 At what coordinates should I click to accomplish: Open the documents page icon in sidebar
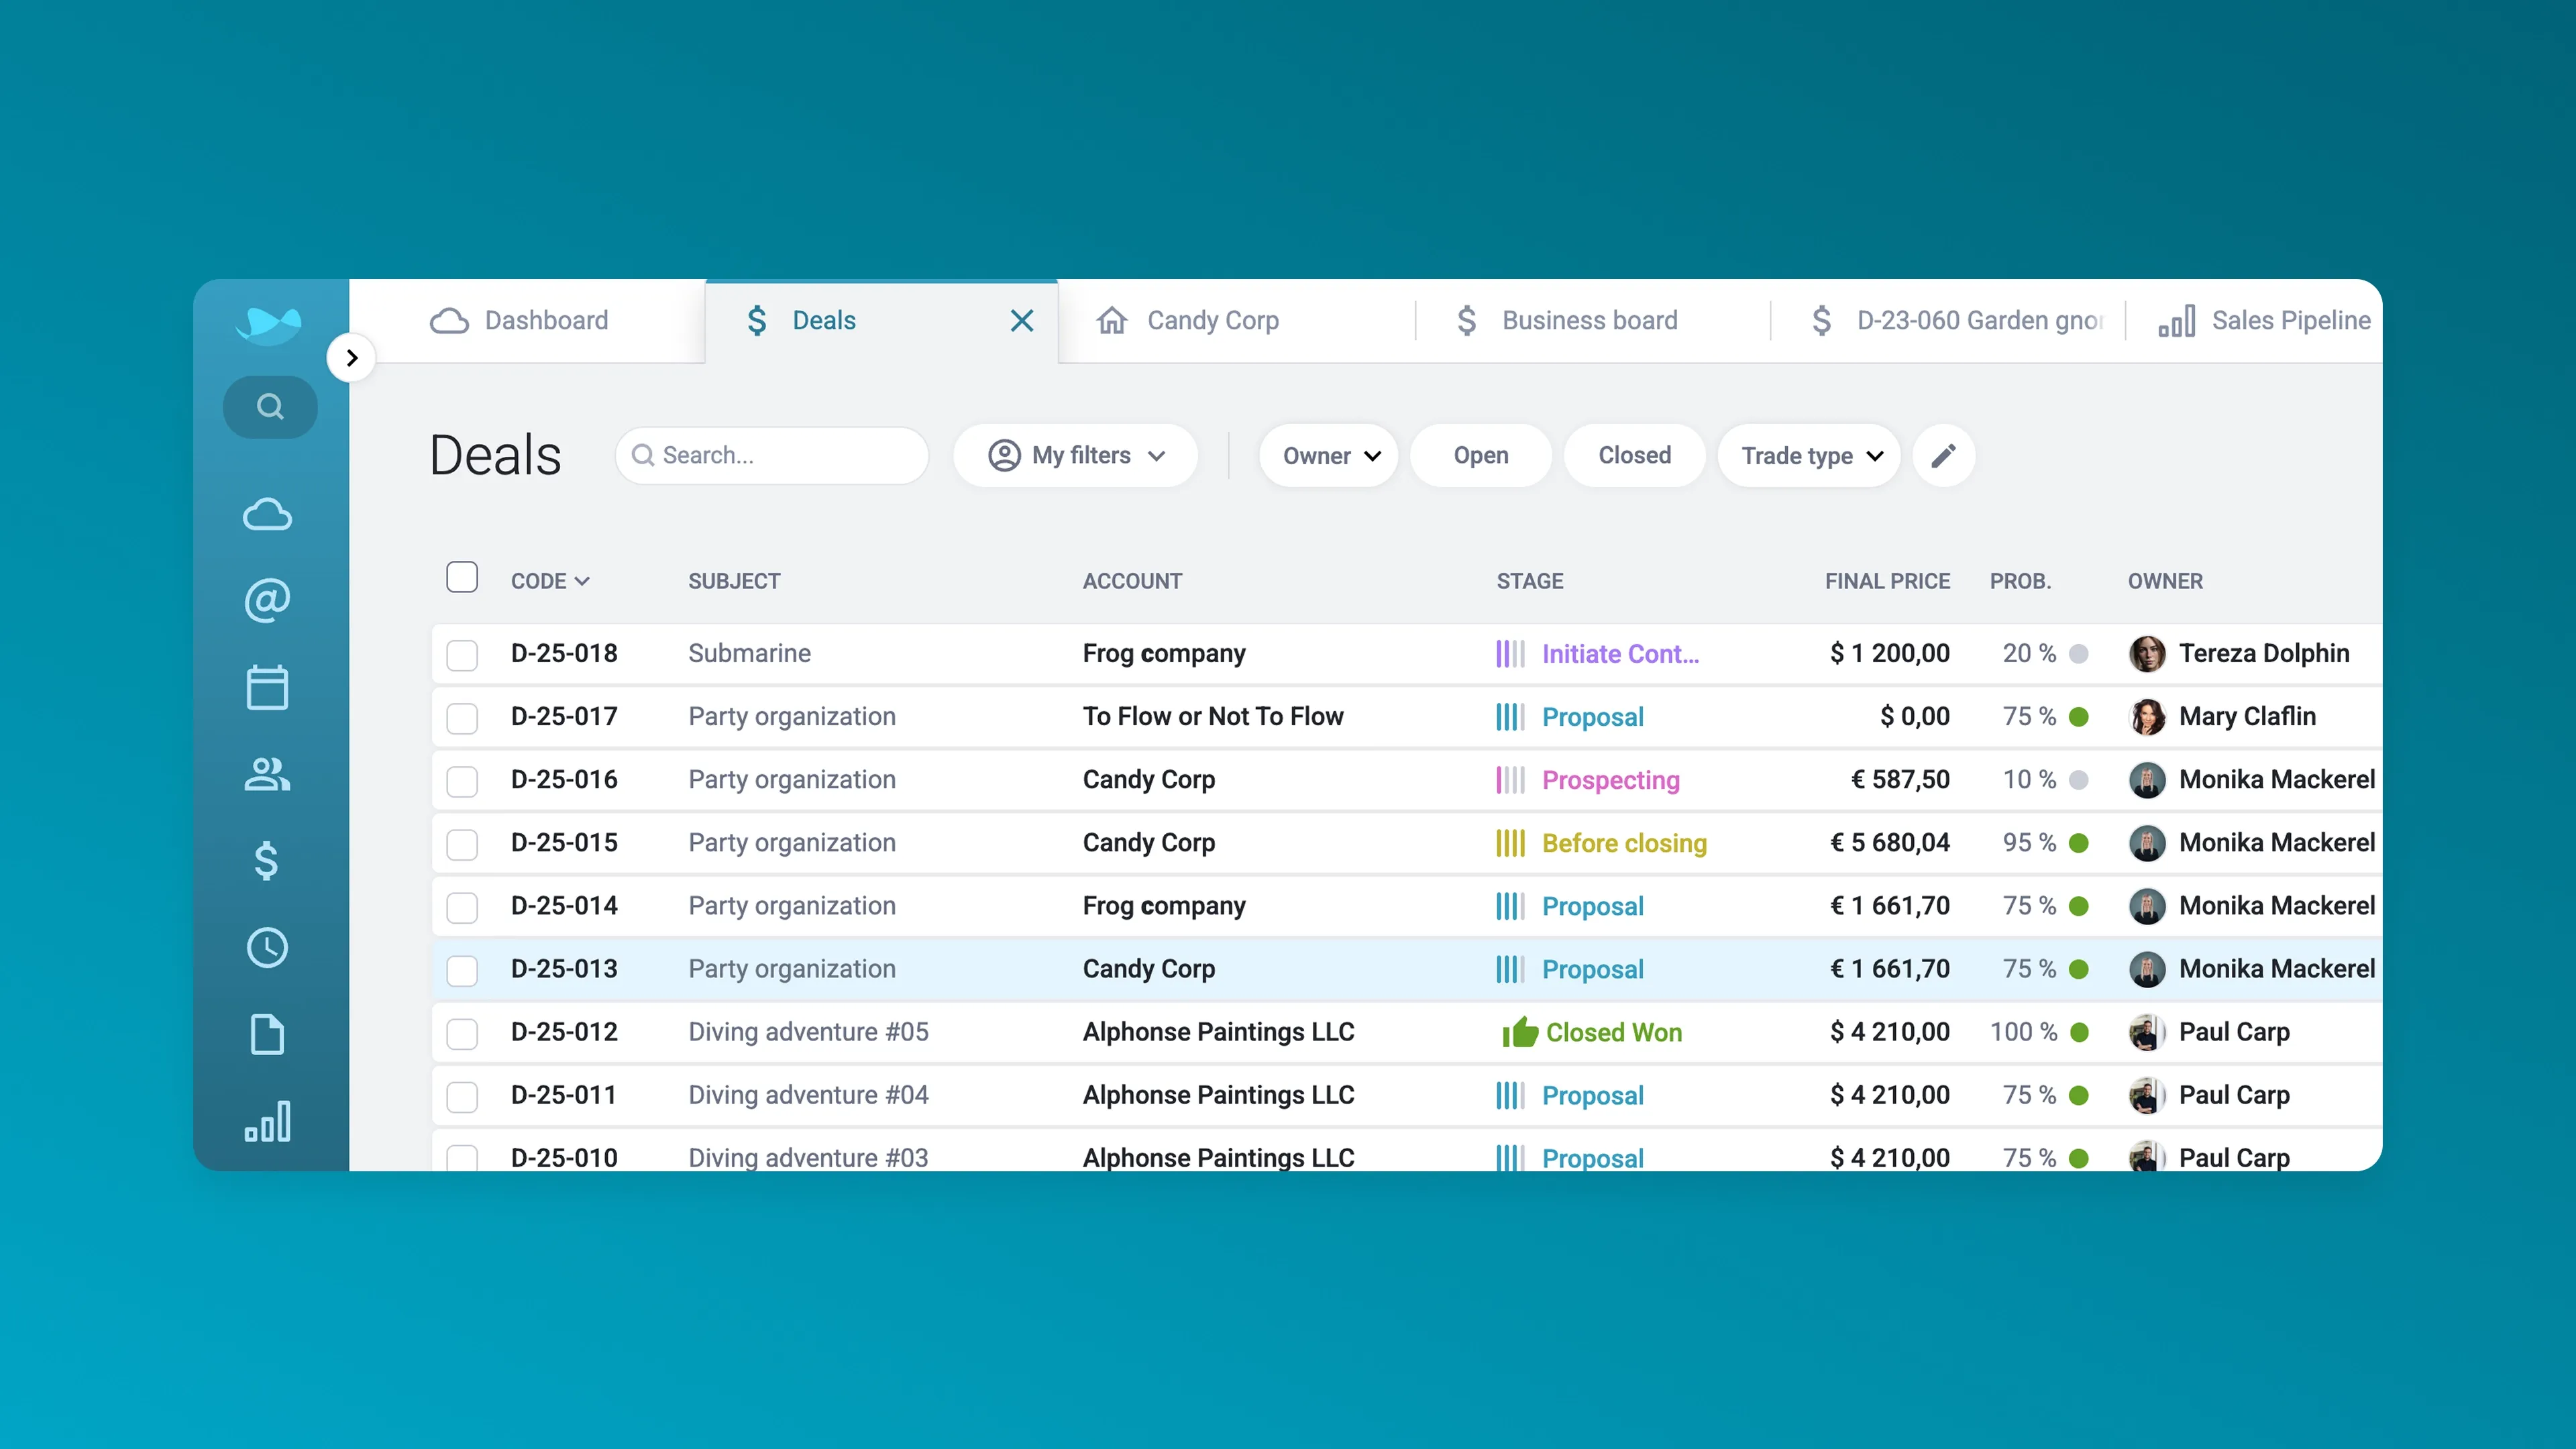coord(268,1034)
